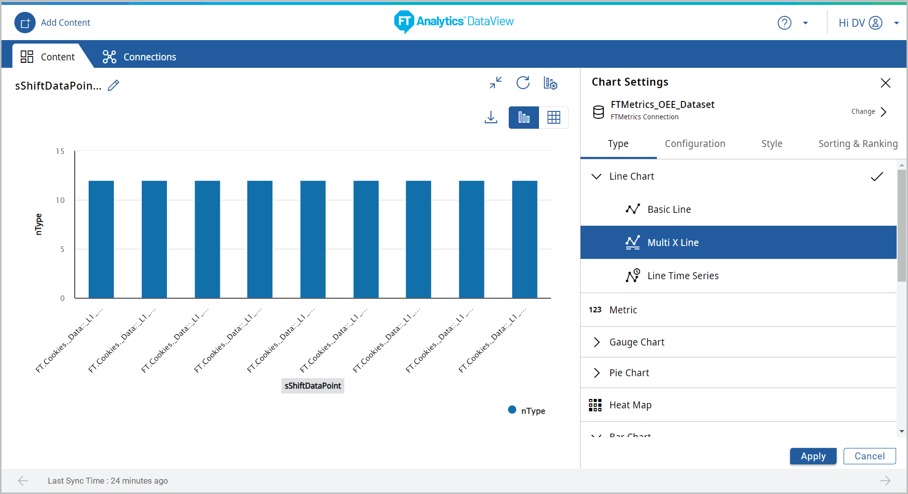
Task: Collapse the chart with the minimize arrows icon
Action: (495, 83)
